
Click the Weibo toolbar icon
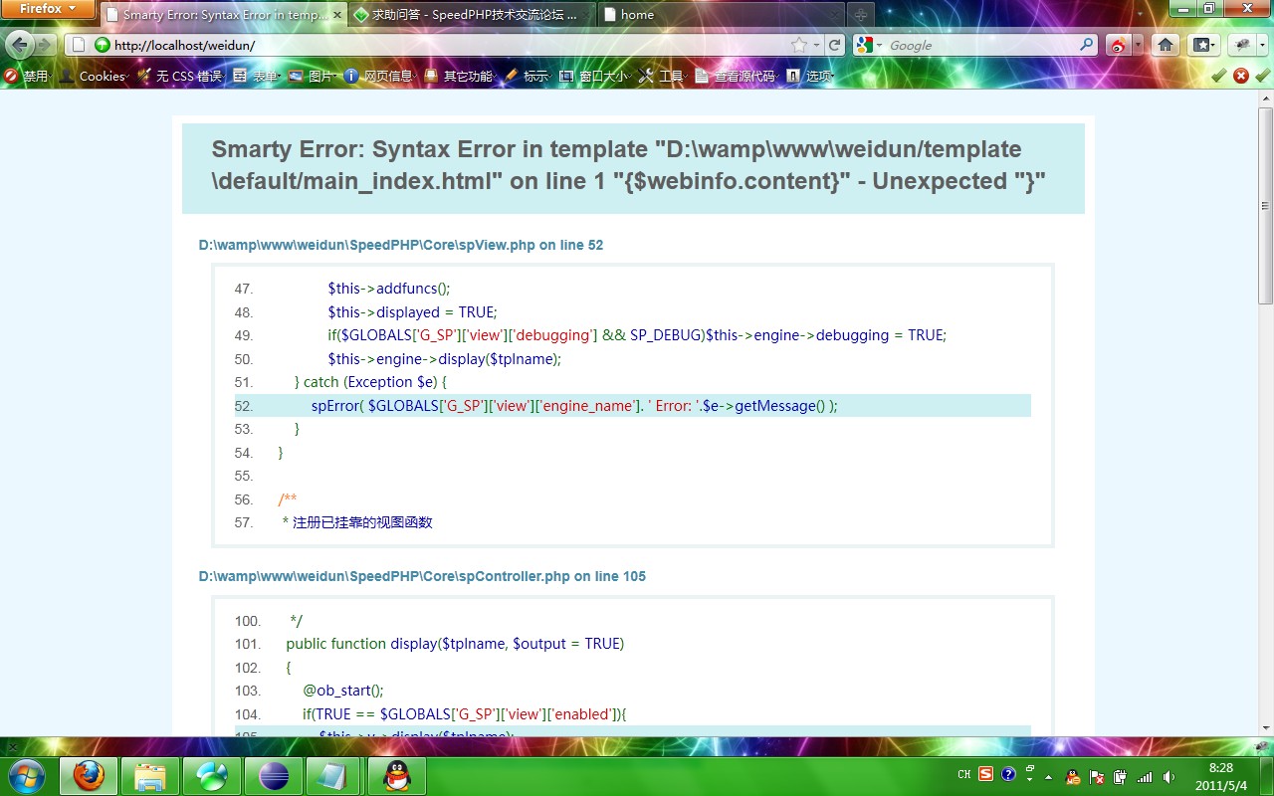[1119, 45]
